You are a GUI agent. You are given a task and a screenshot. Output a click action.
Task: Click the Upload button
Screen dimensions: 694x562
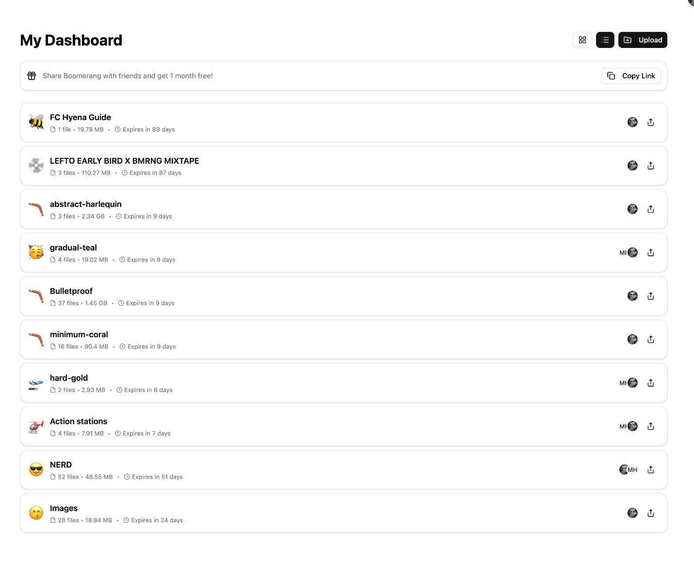pos(643,40)
